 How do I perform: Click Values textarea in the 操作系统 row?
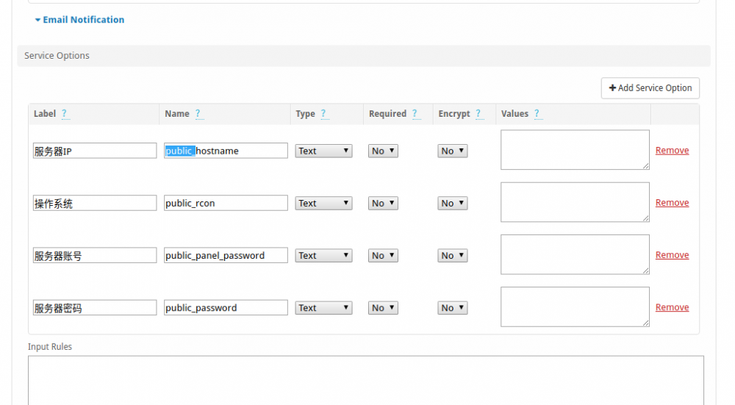click(x=575, y=202)
